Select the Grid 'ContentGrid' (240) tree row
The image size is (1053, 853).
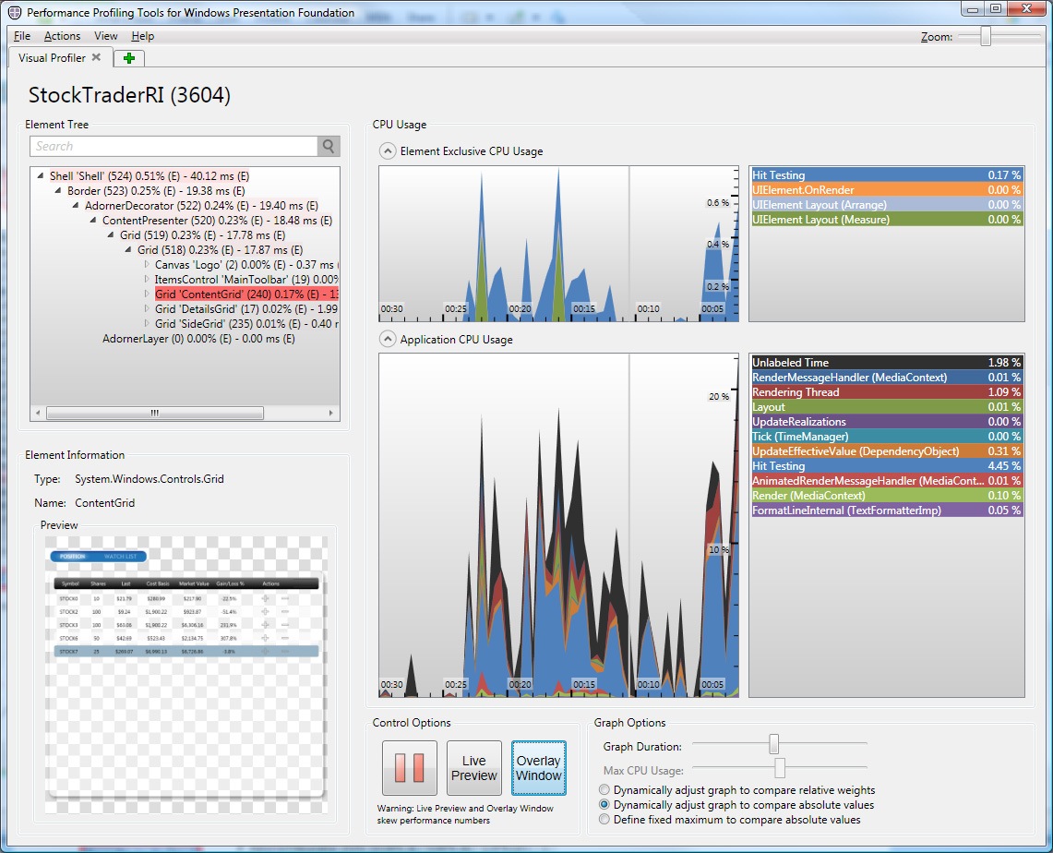(x=246, y=294)
